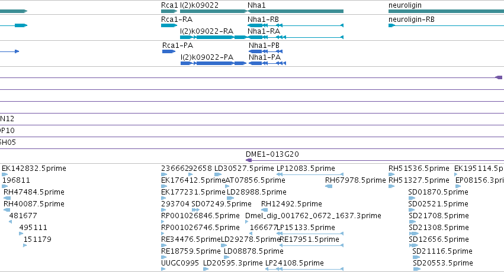Select the Rca1 gene glyph
Image resolution: width=504 pixels, height=272 pixels.
tap(169, 11)
